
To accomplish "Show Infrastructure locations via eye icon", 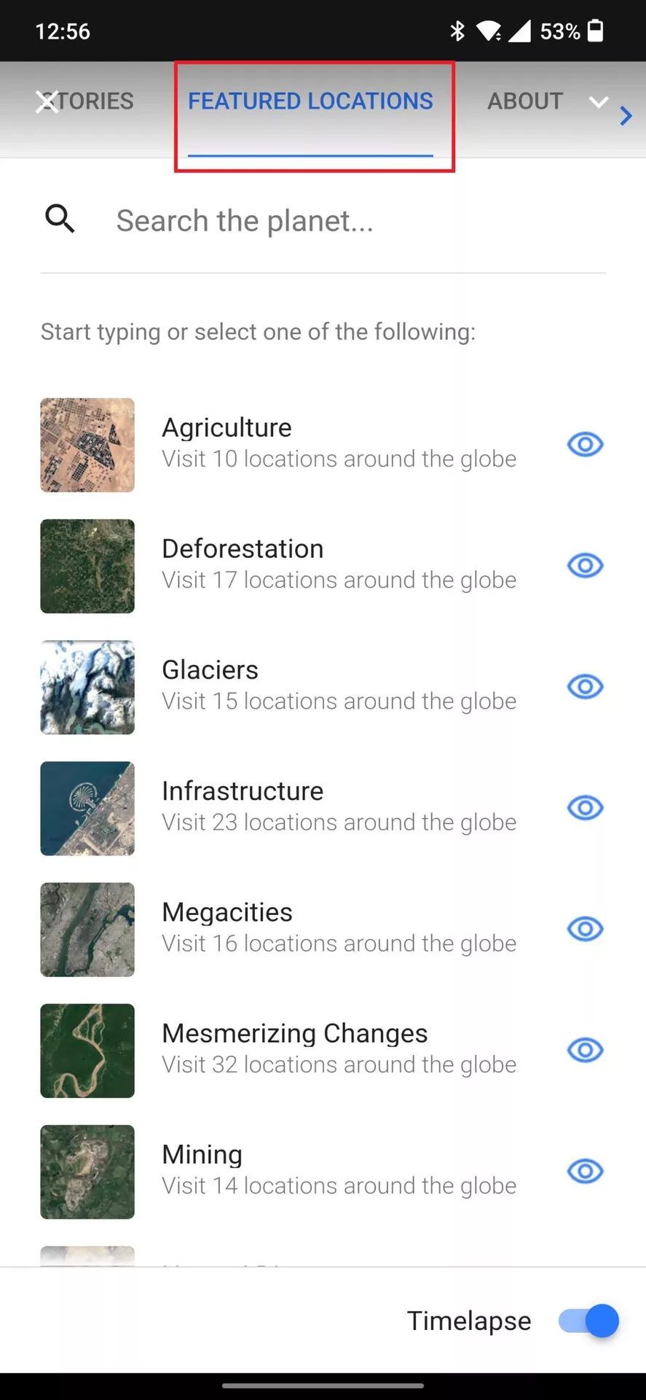I will coord(585,807).
